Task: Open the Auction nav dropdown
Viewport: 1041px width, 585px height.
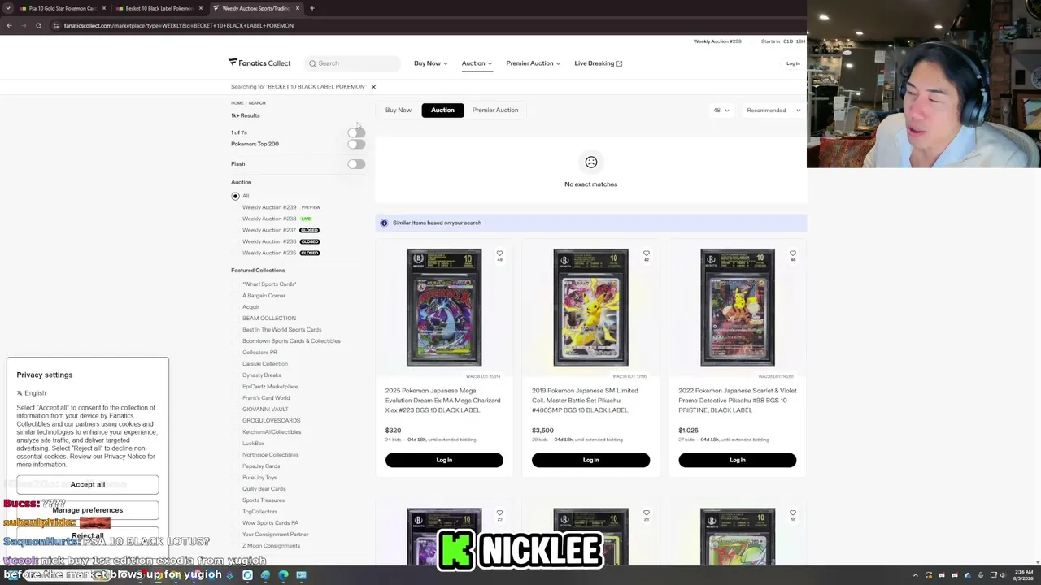Action: click(477, 63)
